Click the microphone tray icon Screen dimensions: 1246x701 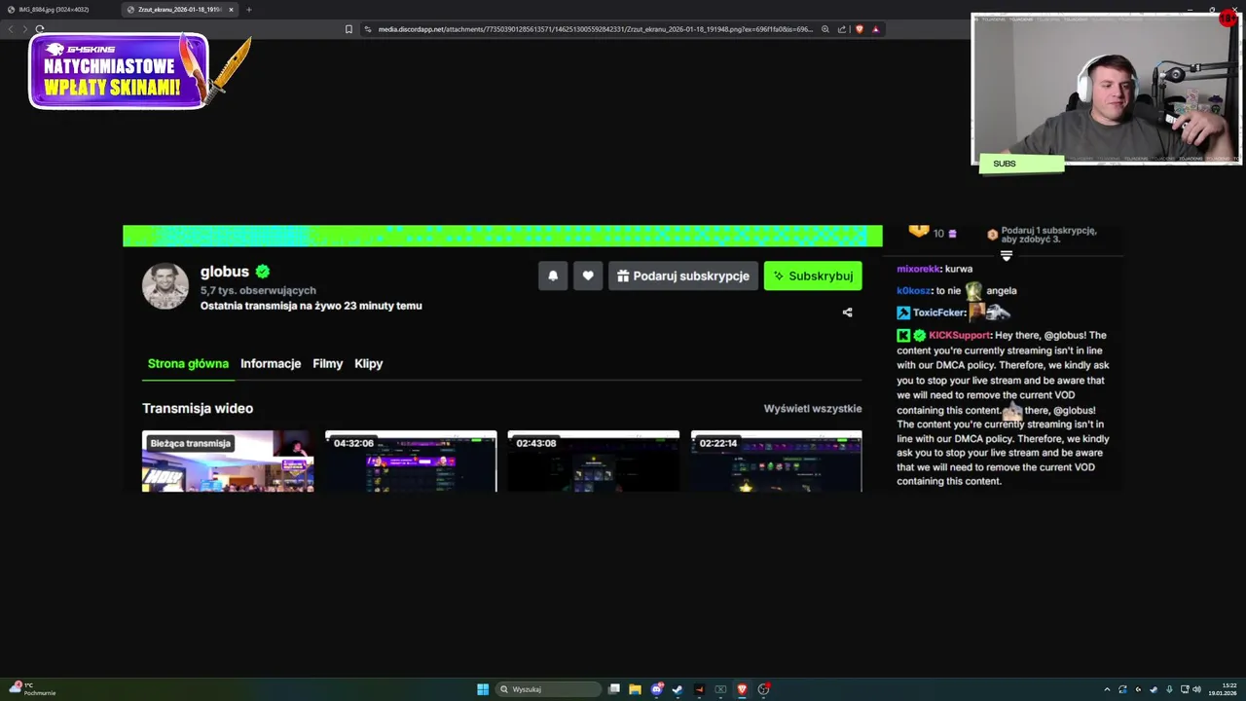pos(1169,689)
